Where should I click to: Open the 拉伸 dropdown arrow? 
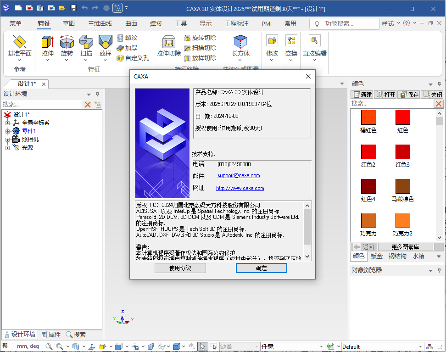(47, 60)
